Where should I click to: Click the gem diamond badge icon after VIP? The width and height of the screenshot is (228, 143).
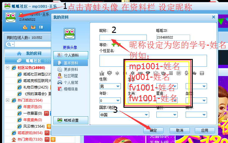coord(148,73)
